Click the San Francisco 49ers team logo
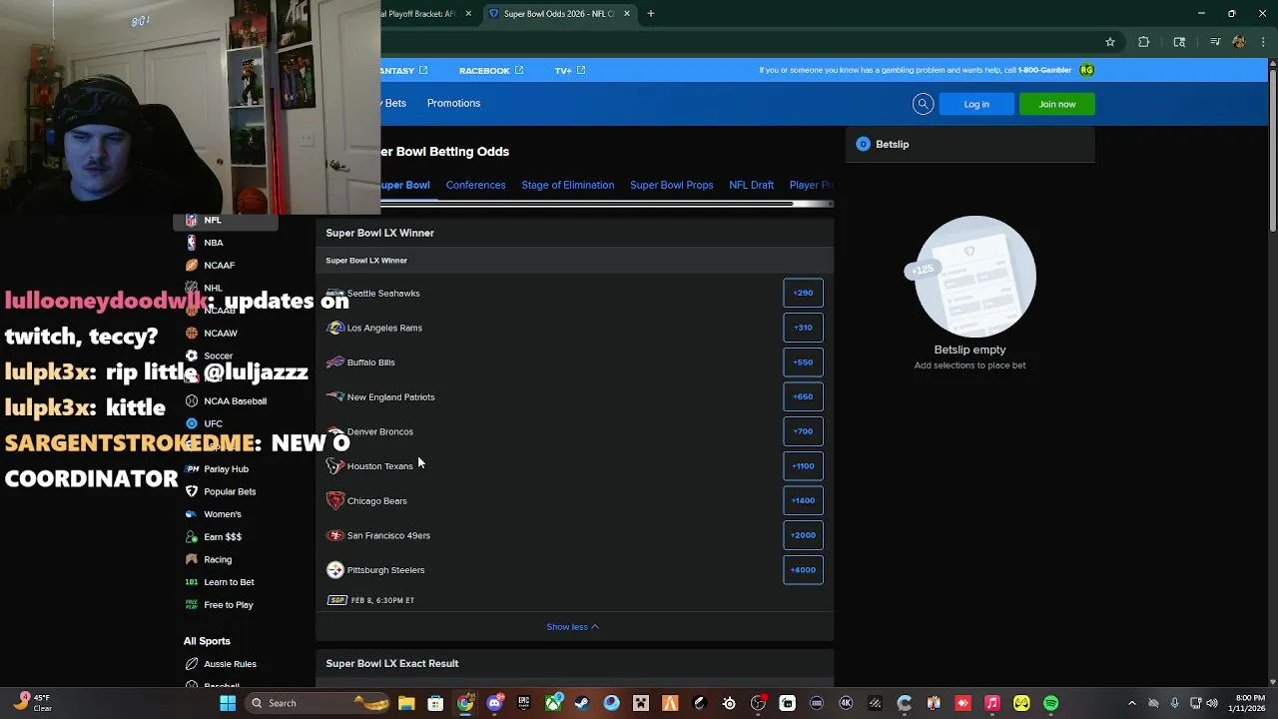Viewport: 1278px width, 719px height. 335,535
